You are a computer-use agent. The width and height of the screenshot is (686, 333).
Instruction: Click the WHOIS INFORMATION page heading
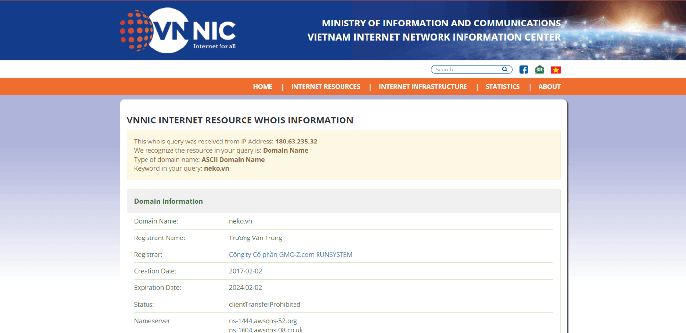coord(240,120)
